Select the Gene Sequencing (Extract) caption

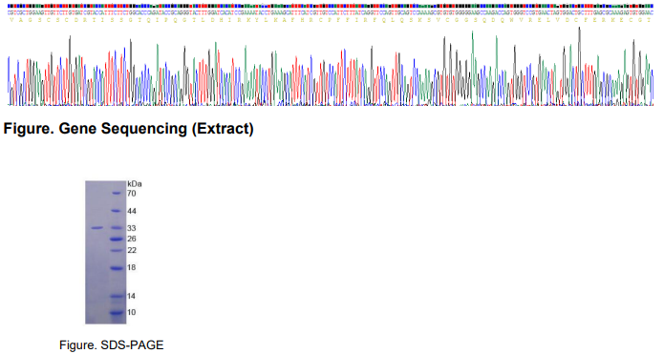(129, 129)
